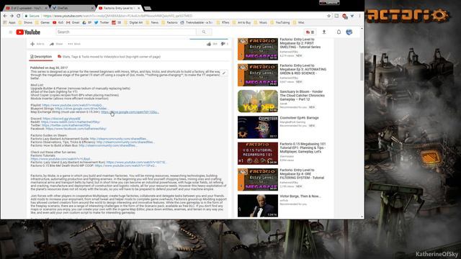
Task: Go back in the browser
Action: coord(5,16)
